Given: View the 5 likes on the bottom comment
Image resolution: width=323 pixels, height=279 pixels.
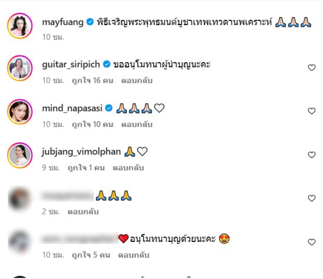Looking at the screenshot, I should coord(91,255).
